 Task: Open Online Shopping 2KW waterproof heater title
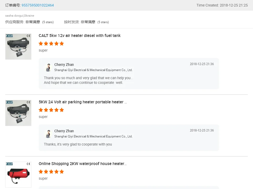pos(83,164)
